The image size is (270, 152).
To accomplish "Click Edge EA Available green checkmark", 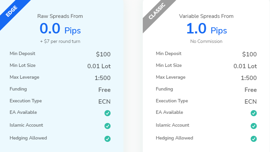I will coord(108,113).
